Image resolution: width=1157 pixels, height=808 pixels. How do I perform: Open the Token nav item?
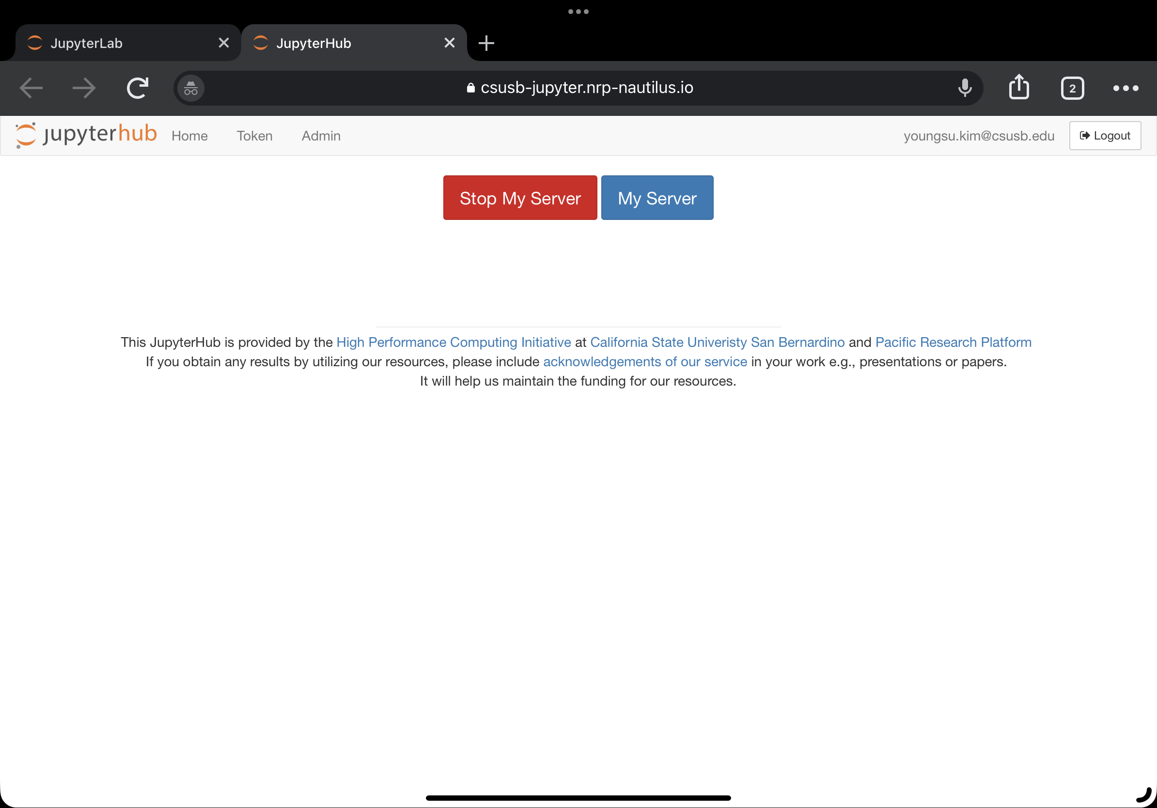pyautogui.click(x=254, y=136)
